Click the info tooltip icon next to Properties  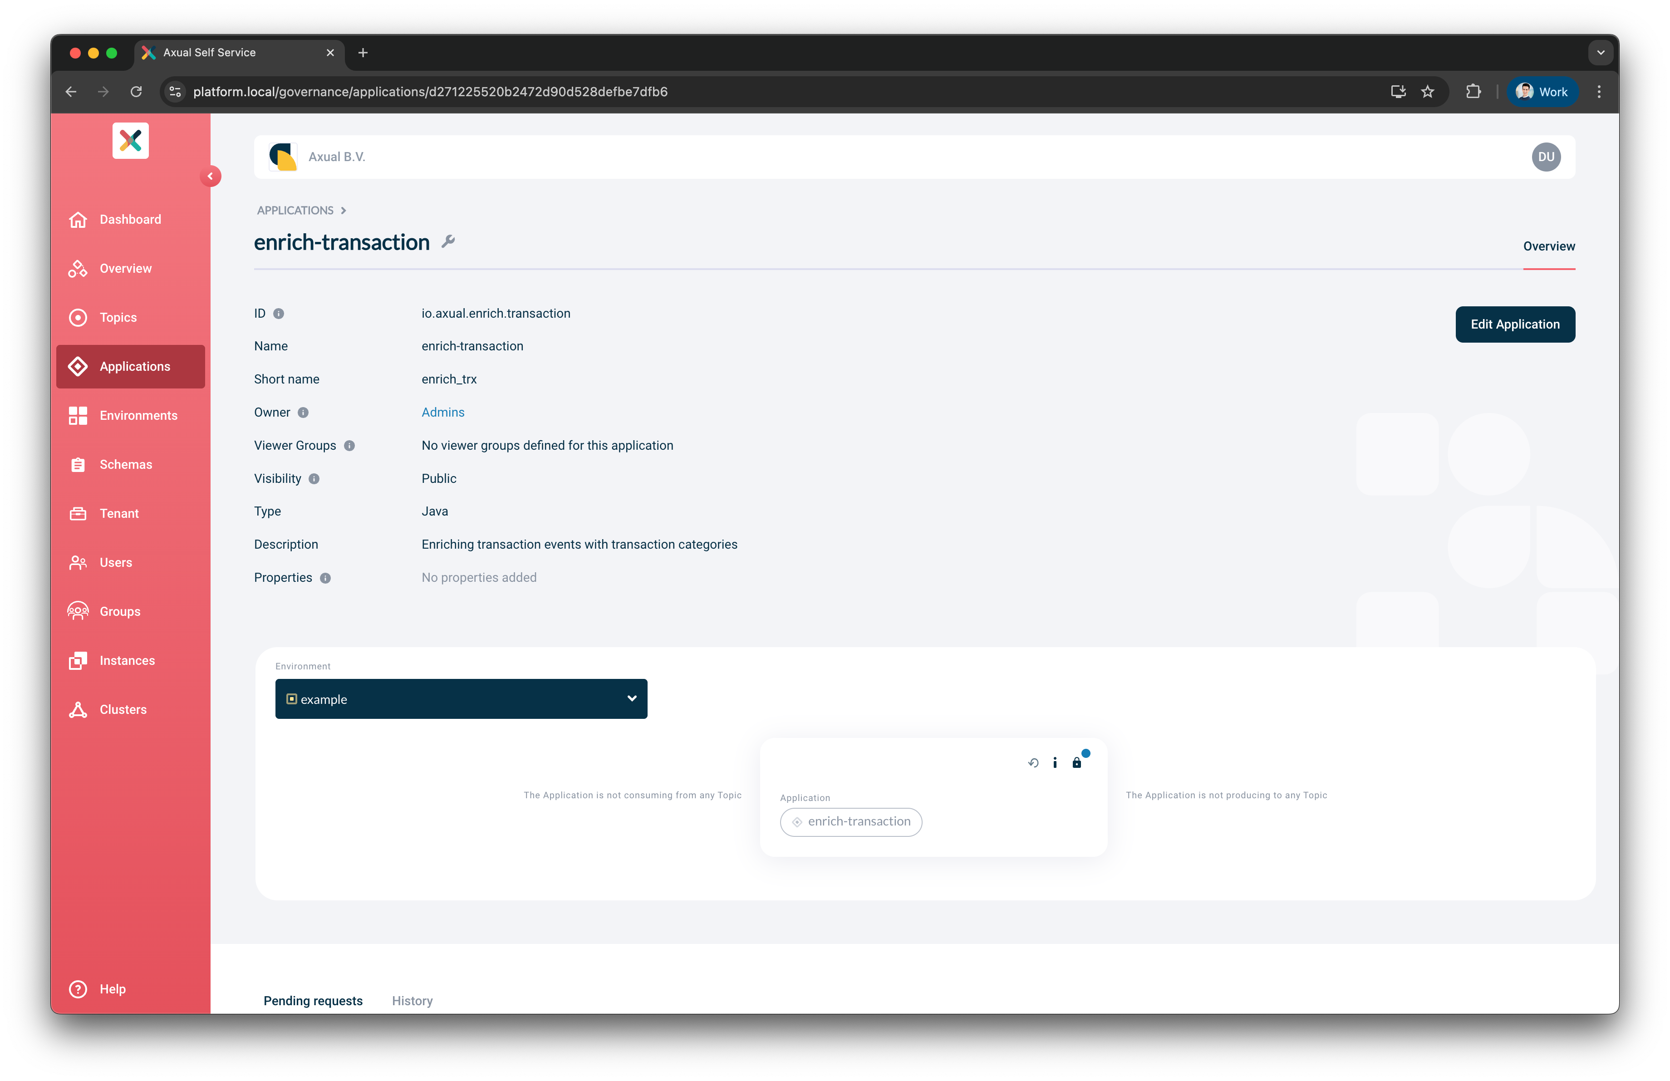pos(325,578)
